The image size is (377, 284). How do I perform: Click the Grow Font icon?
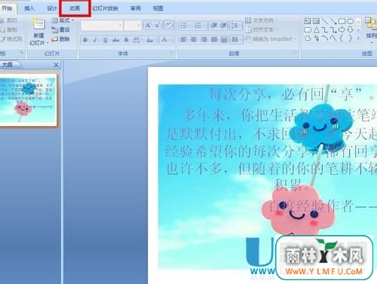tap(148, 25)
